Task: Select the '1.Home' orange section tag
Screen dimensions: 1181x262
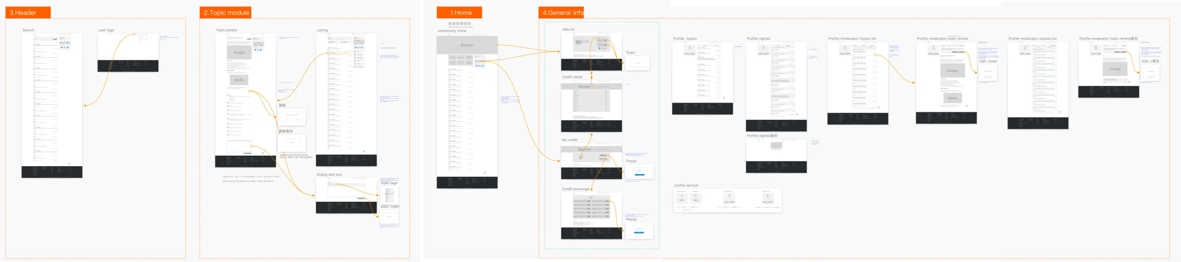Action: tap(459, 12)
